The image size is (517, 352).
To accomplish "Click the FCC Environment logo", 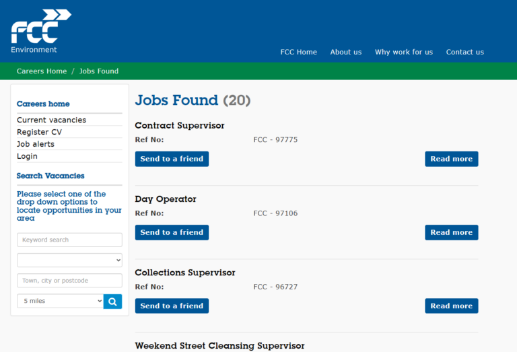I will (x=40, y=30).
